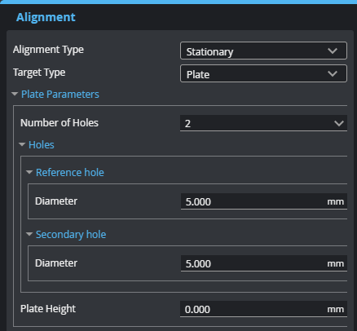This screenshot has height=331, width=357.
Task: Click the Secondary hole Diameter field
Action: [x=264, y=263]
